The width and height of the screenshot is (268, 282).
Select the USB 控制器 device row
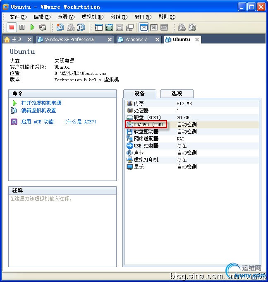pos(192,145)
